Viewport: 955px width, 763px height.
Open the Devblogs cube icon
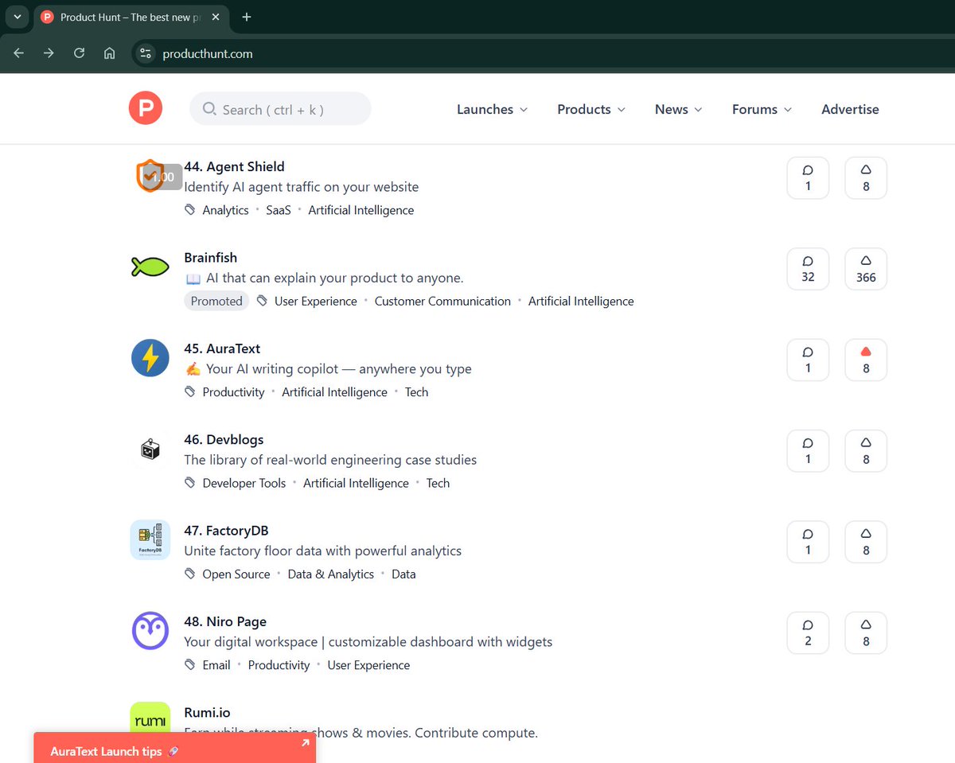pyautogui.click(x=150, y=450)
